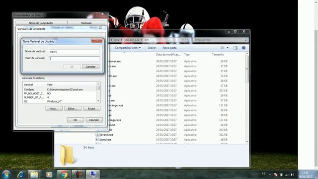Click disabled OK in Nova Variável dialog
This screenshot has height=179, width=318.
tap(72, 67)
